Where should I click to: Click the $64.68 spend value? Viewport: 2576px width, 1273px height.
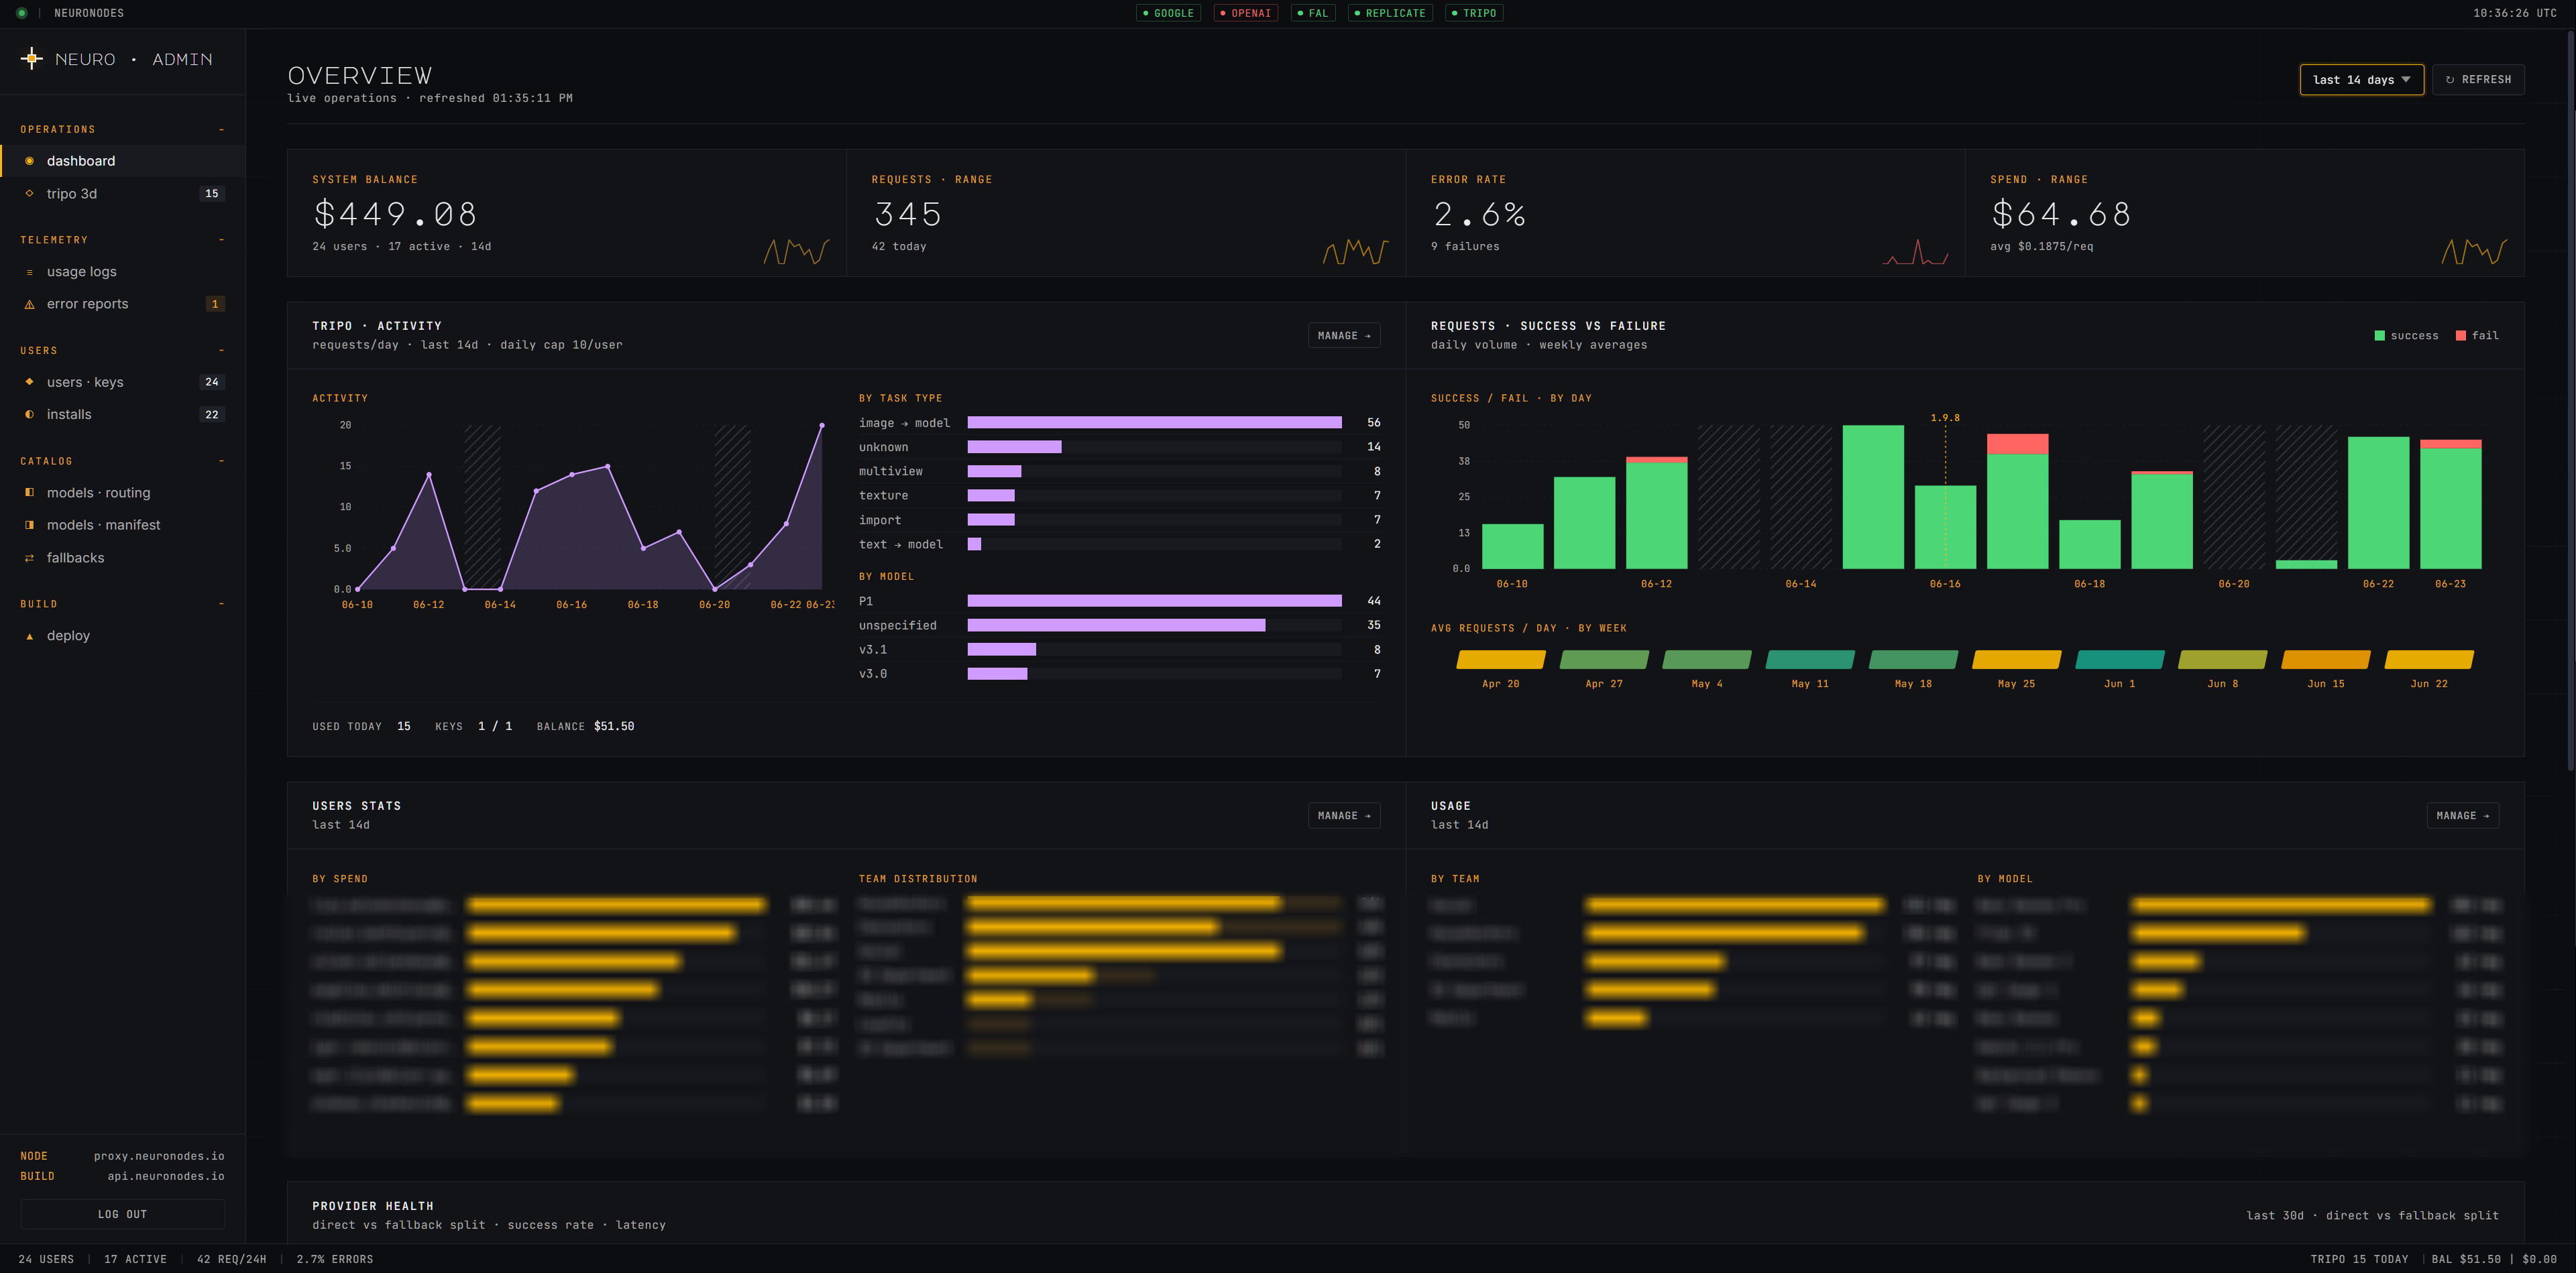[2061, 214]
